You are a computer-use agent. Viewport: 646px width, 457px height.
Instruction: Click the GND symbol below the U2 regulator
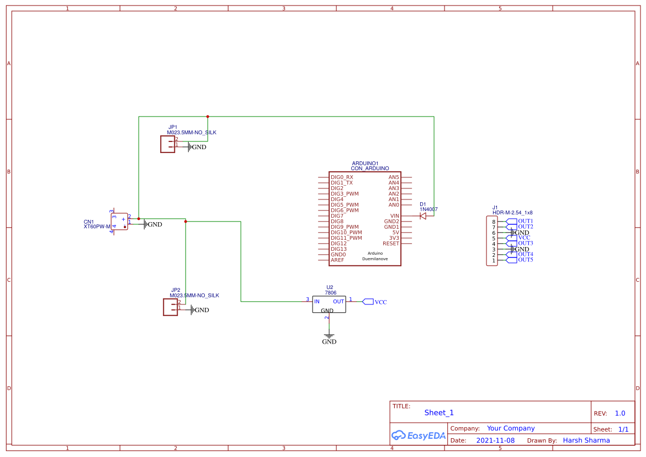point(329,339)
